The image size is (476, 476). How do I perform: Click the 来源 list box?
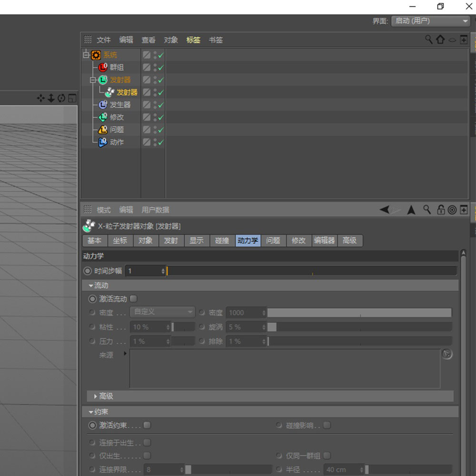point(285,368)
